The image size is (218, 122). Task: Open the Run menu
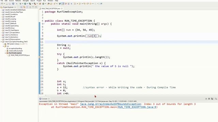click(45, 1)
